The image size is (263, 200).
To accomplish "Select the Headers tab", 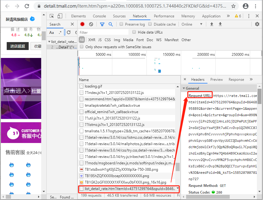I will tap(198, 80).
